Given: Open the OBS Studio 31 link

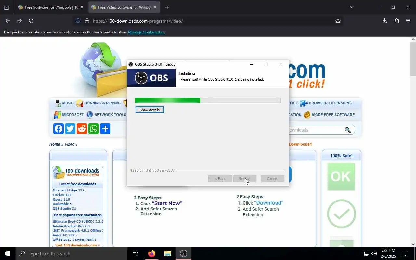Looking at the screenshot, I should click(64, 209).
